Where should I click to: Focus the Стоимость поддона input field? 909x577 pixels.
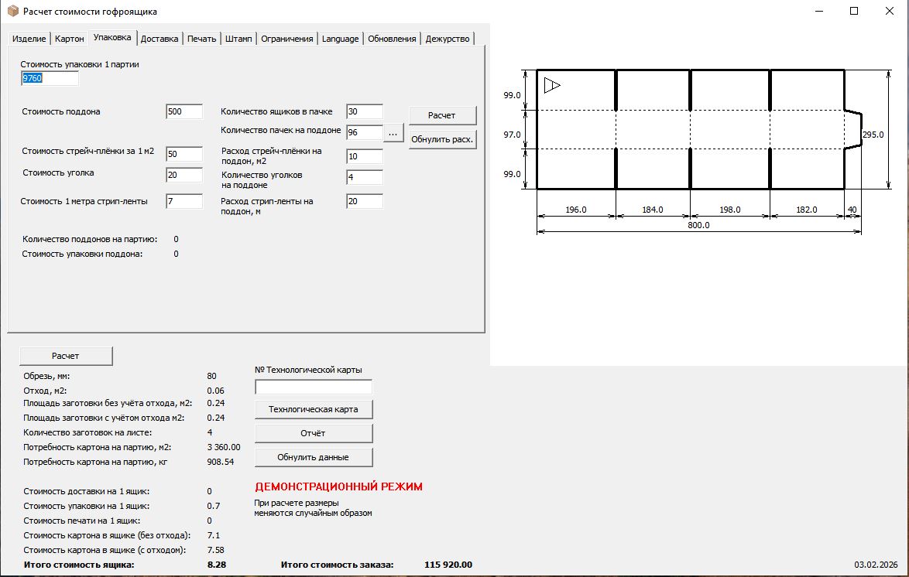[184, 111]
